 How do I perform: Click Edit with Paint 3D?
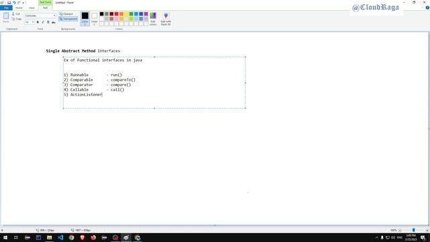click(x=166, y=19)
